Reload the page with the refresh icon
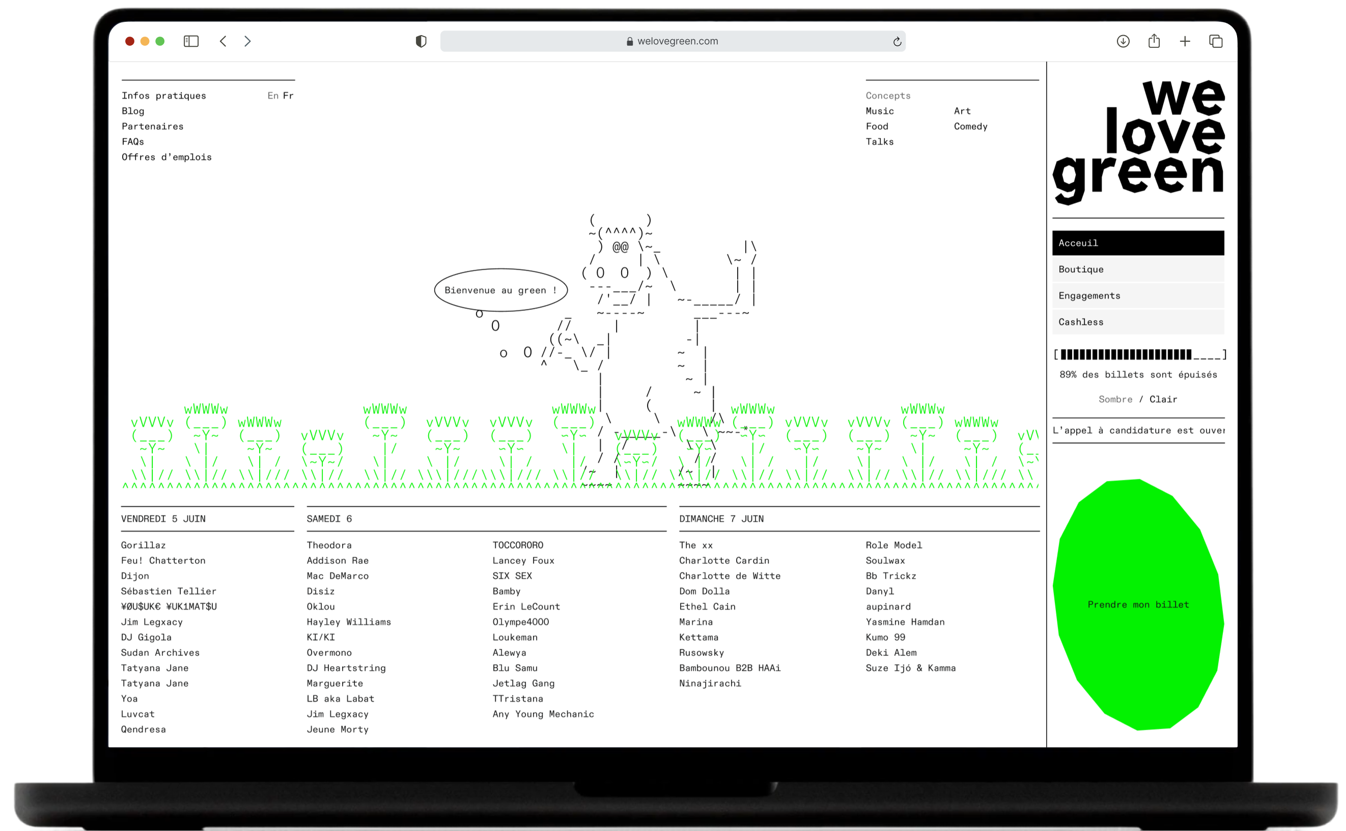 [897, 41]
